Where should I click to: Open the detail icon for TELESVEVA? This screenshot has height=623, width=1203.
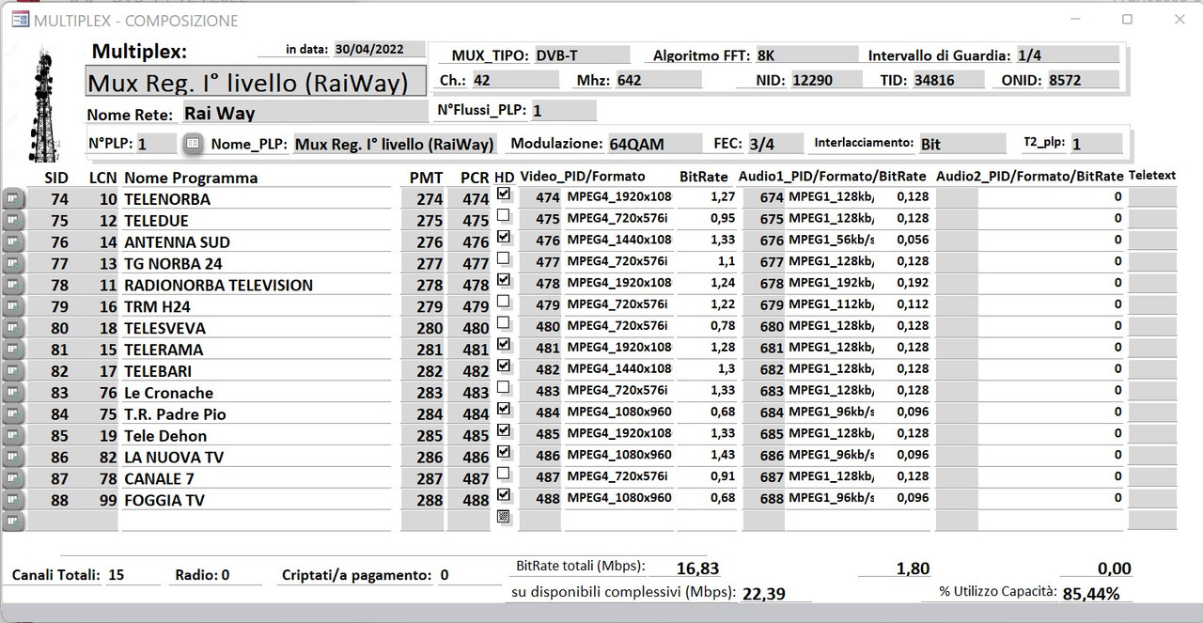coord(13,328)
